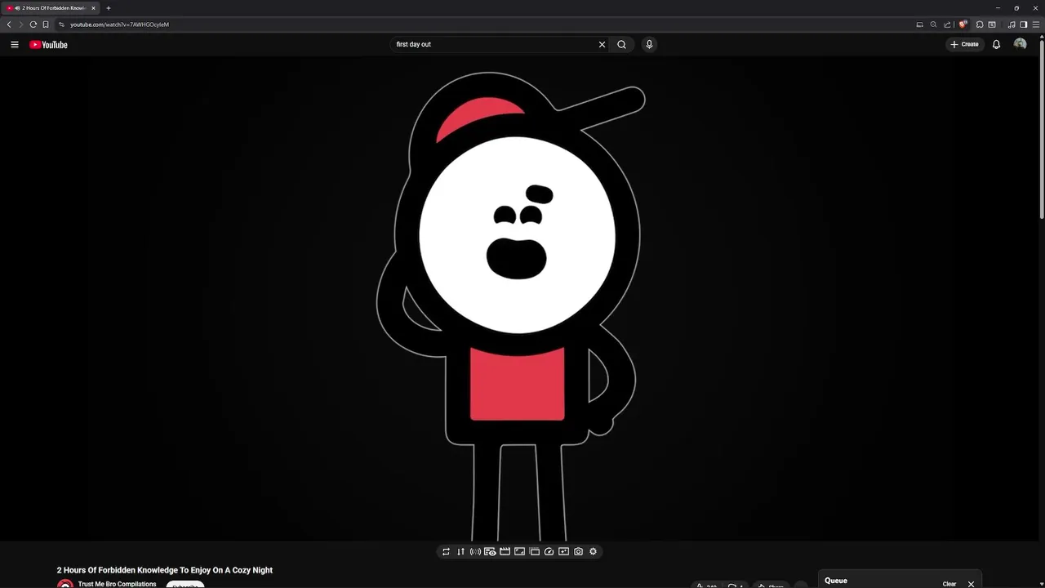Open the player toolbar settings gear

(594, 551)
